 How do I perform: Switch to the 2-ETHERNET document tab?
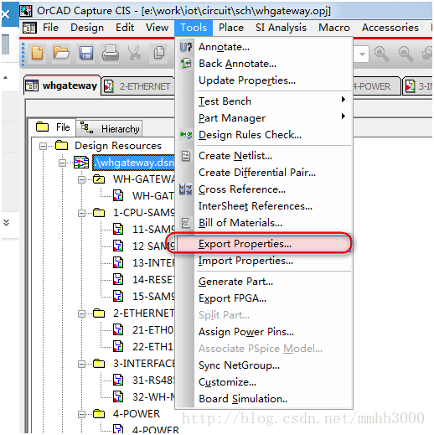tap(138, 86)
